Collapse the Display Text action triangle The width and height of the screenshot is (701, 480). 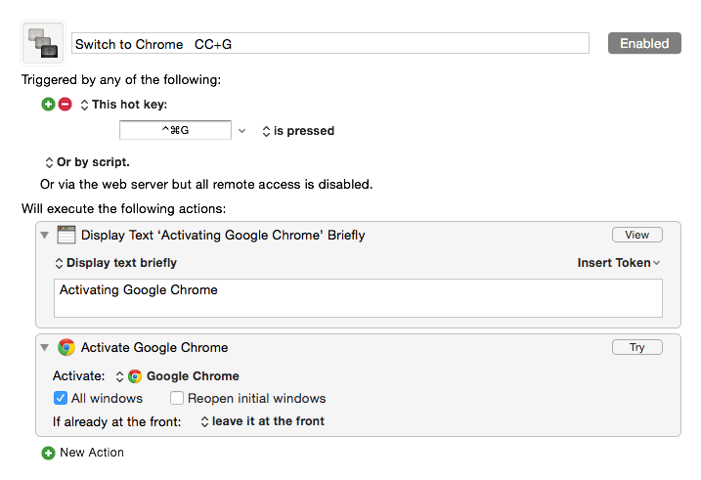[44, 235]
